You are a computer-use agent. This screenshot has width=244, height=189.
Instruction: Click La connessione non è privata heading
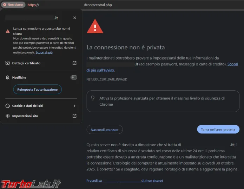point(126,48)
